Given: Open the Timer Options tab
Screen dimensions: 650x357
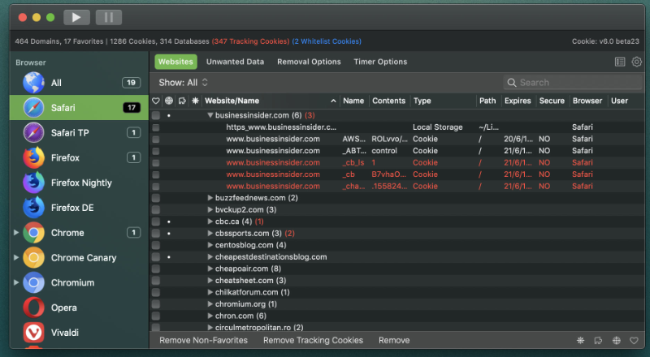Looking at the screenshot, I should [x=380, y=62].
